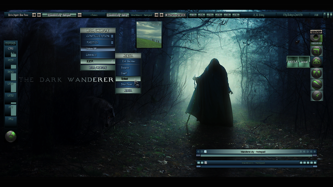Click the Normal button beside the dock
Screen dimensions: 333x187
pos(304,62)
